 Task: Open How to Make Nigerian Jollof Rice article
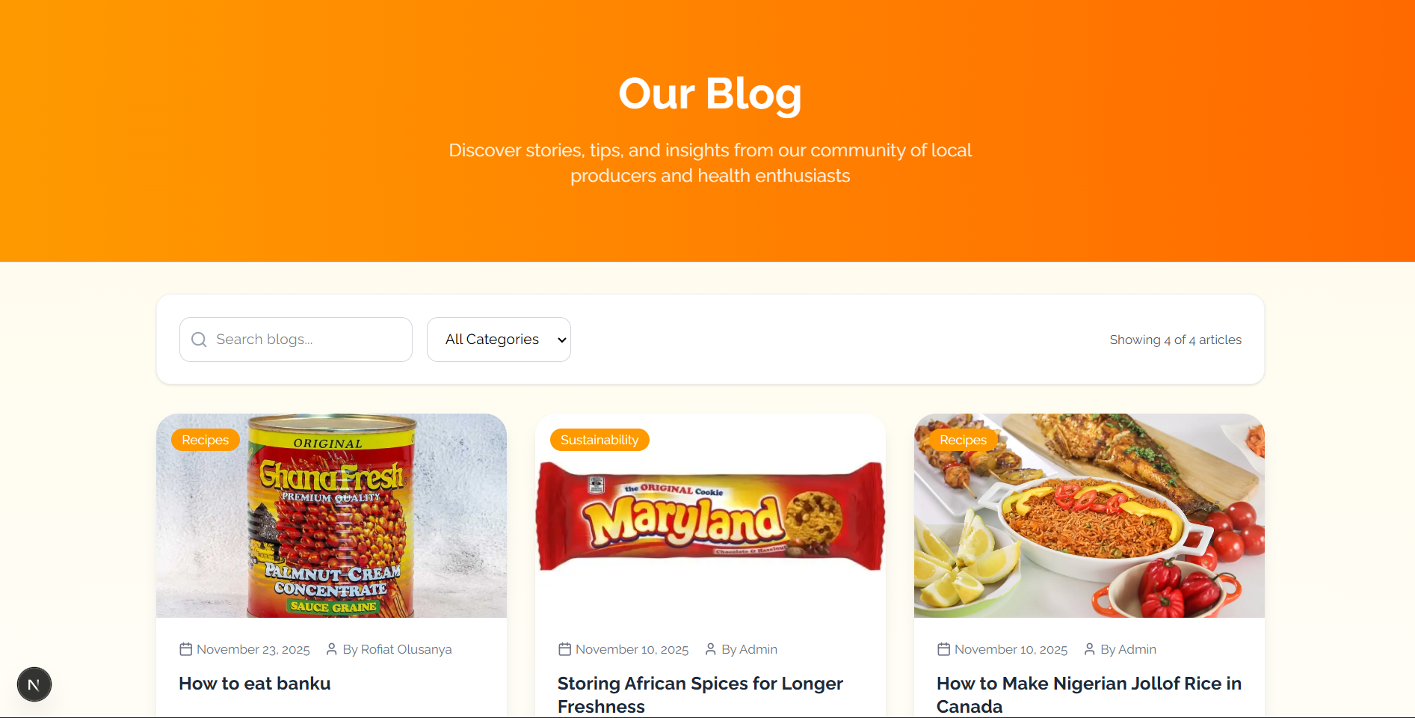pos(1089,695)
